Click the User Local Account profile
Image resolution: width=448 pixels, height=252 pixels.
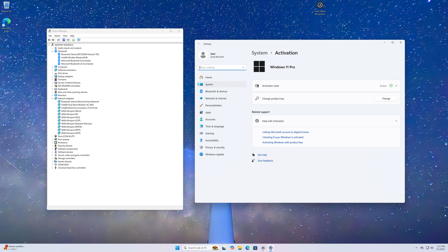(211, 55)
